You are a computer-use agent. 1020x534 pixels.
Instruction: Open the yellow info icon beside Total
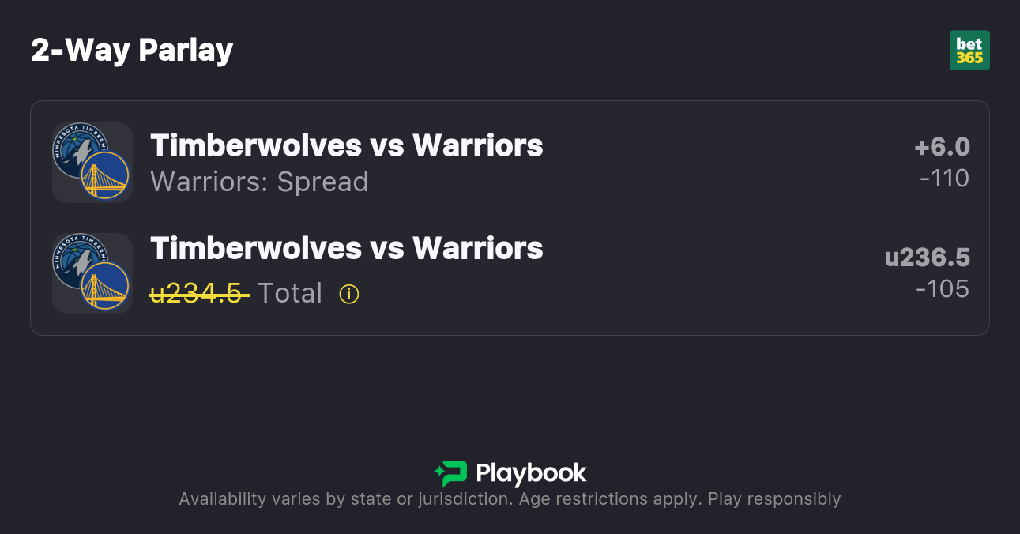click(x=348, y=294)
